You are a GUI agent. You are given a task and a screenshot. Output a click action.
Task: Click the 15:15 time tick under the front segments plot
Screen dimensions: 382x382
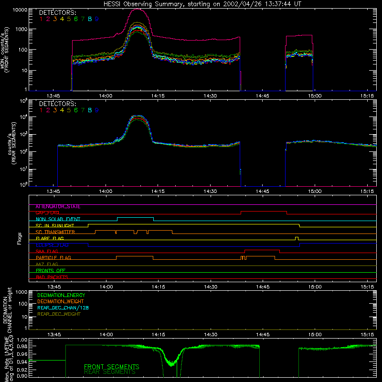pyautogui.click(x=367, y=96)
